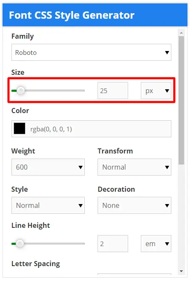Image resolution: width=190 pixels, height=281 pixels.
Task: Click the scrollbar up arrow
Action: click(181, 33)
